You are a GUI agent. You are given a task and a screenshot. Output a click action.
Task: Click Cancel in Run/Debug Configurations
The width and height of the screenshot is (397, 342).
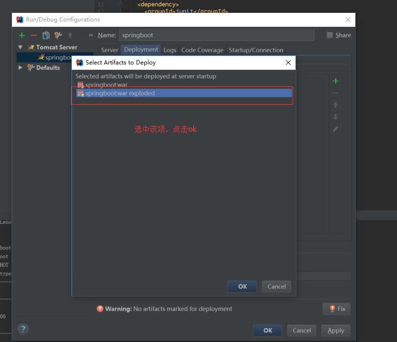point(302,331)
